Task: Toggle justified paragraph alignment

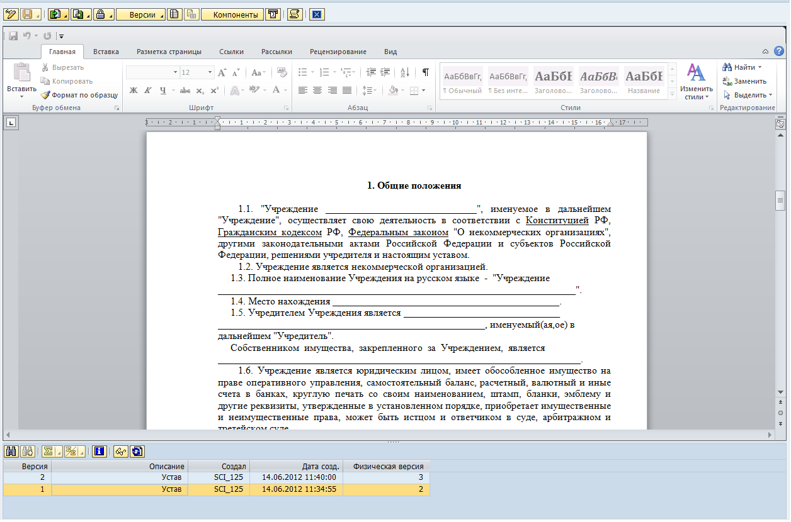Action: point(346,91)
